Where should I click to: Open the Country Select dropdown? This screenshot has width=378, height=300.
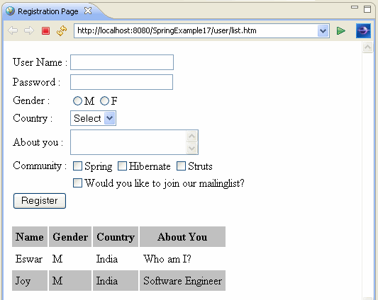click(93, 118)
